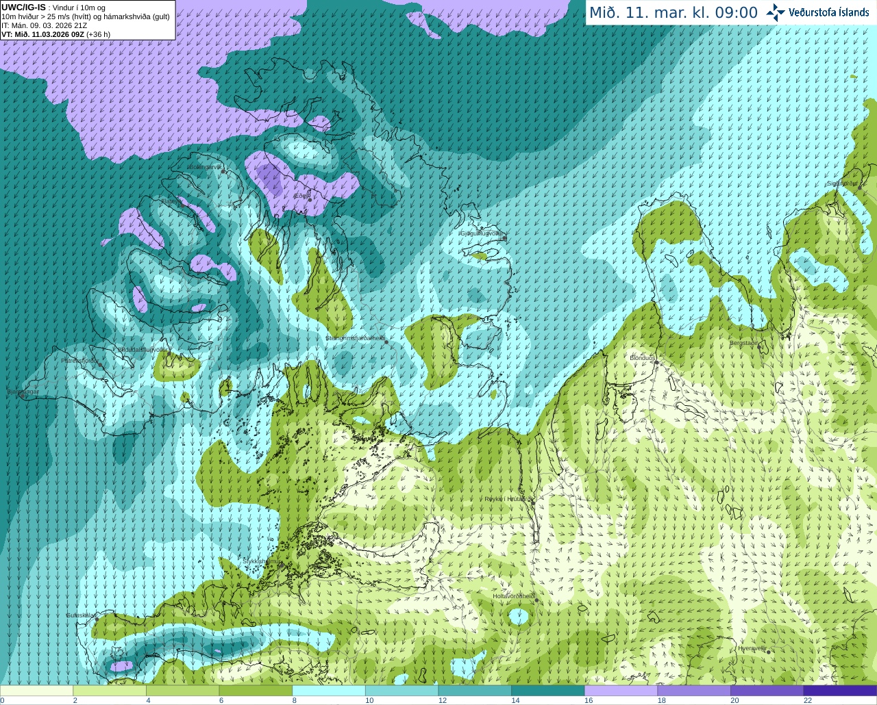
Task: Click the 2–4 m/s light green legend swatch
Action: pyautogui.click(x=110, y=691)
